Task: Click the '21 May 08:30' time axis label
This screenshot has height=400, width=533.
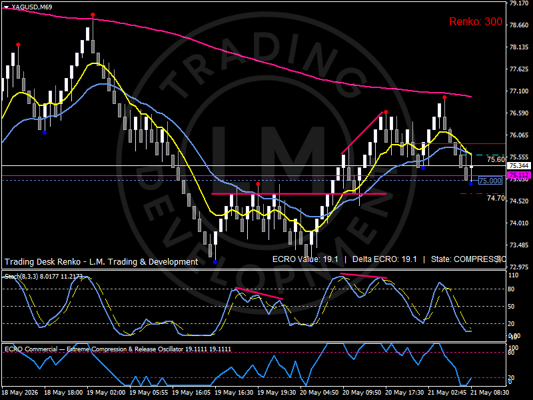Action: tap(490, 393)
